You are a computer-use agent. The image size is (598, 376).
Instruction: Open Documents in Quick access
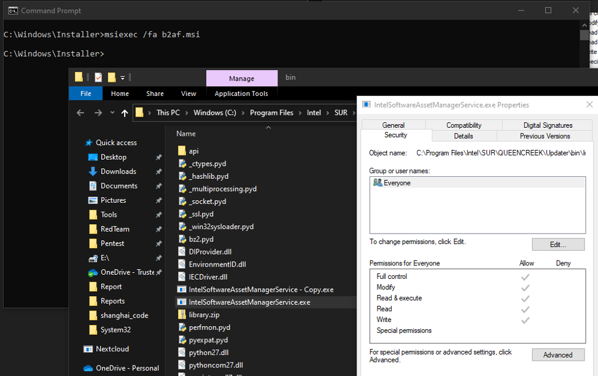pyautogui.click(x=119, y=186)
